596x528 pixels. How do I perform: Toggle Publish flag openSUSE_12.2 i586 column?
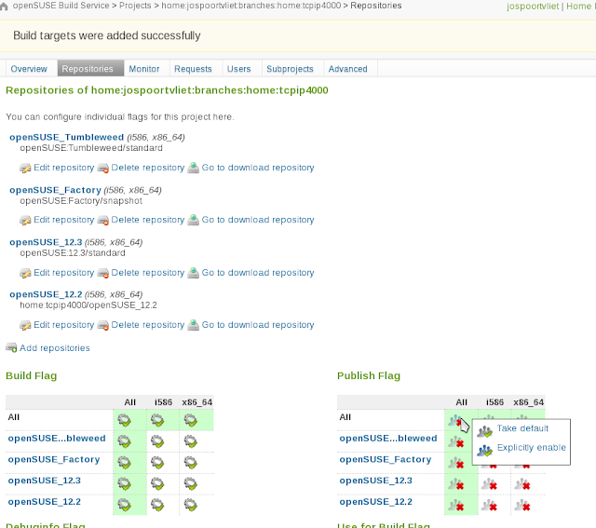489,506
